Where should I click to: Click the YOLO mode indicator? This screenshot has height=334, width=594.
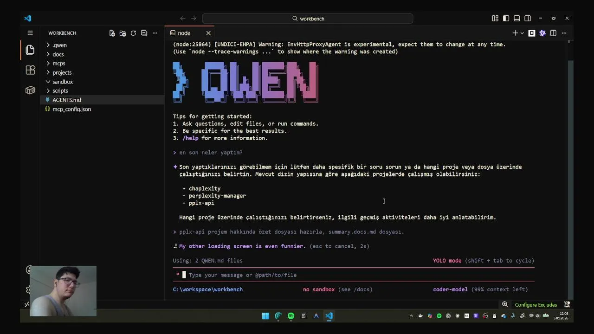[447, 261]
